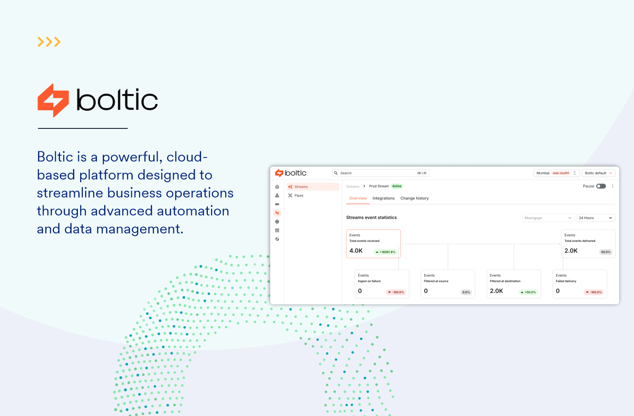Switch to the Change history tab
This screenshot has height=416, width=634.
(414, 199)
